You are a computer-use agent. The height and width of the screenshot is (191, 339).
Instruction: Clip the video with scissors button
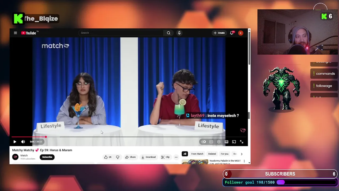pos(165,157)
